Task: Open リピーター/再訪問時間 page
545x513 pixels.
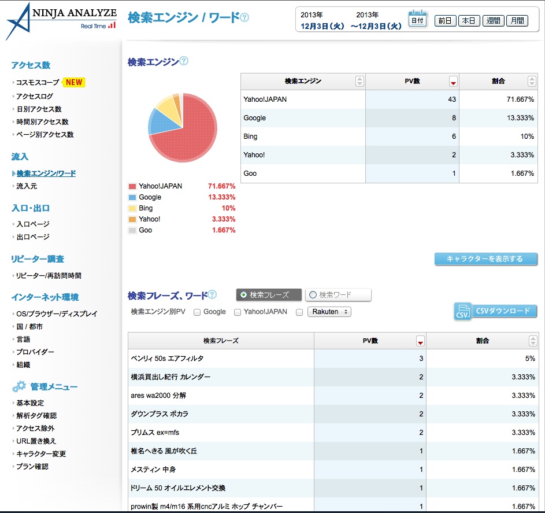Action: [x=49, y=275]
